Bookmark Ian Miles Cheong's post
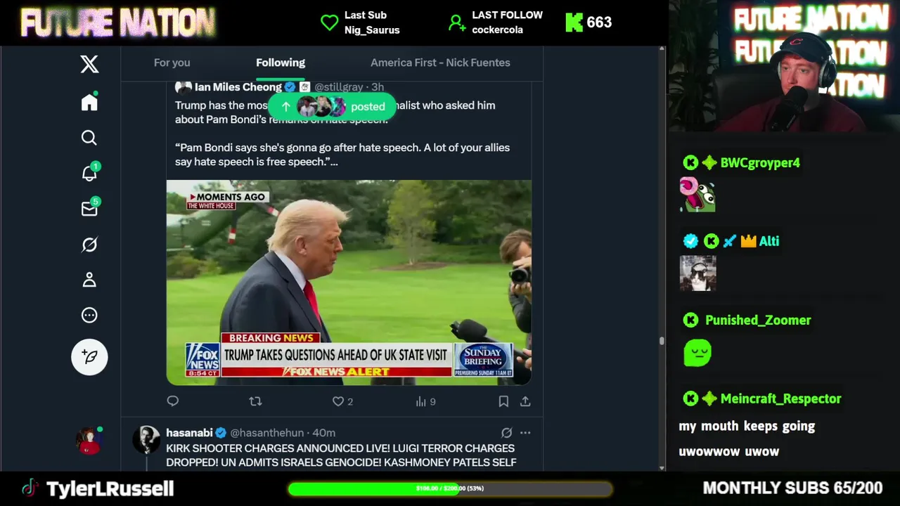900x506 pixels. [503, 401]
